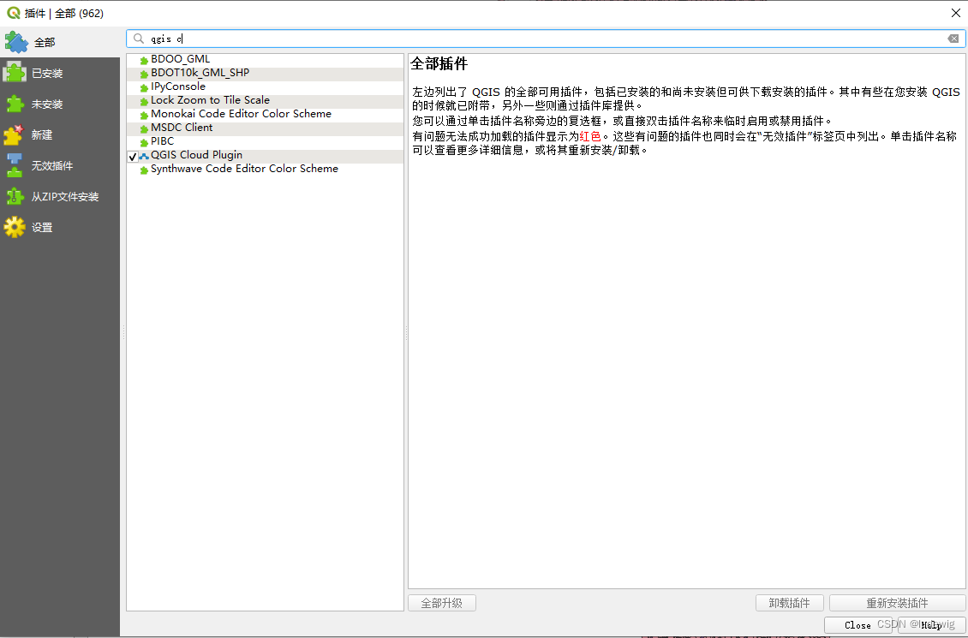968x638 pixels.
Task: Click plugin icon beside Lock Zoom to Tile Scale
Action: (x=144, y=101)
